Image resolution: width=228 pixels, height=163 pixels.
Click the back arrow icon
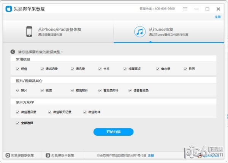pyautogui.click(x=13, y=52)
